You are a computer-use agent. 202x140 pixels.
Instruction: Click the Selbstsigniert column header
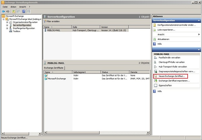pyautogui.click(x=87, y=72)
